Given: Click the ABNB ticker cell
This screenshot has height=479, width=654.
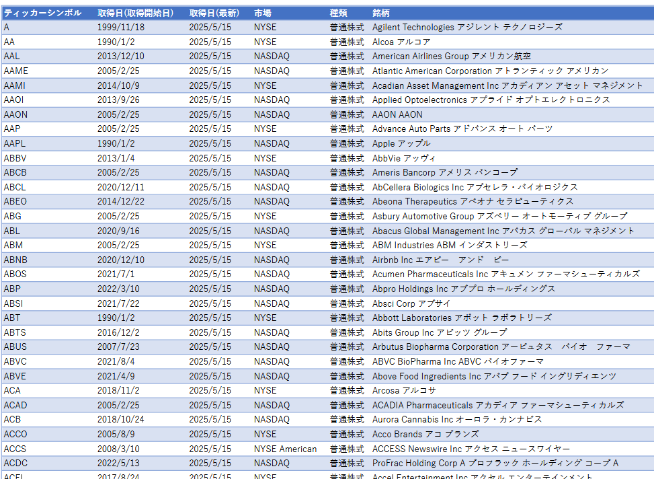Looking at the screenshot, I should [15, 260].
